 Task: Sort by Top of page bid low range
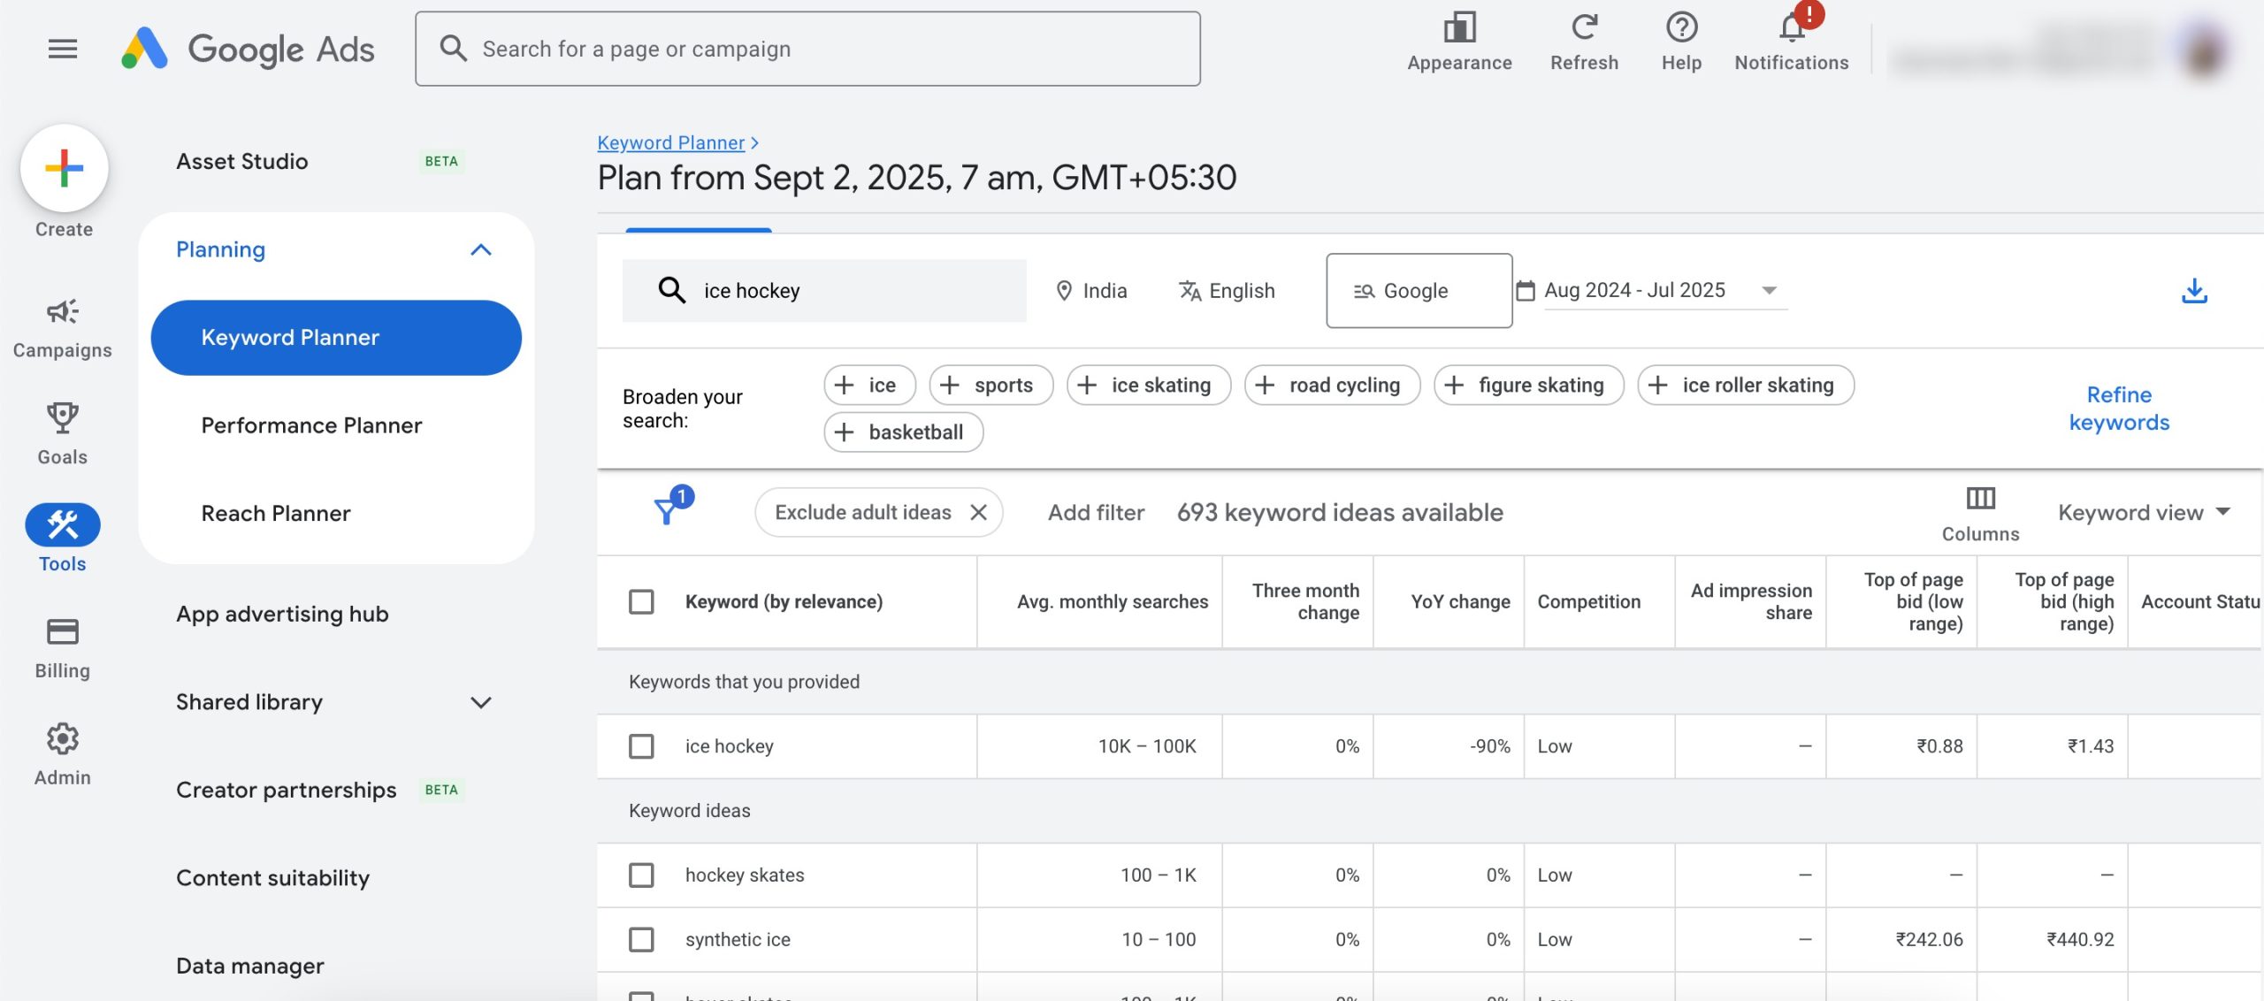[x=1913, y=602]
